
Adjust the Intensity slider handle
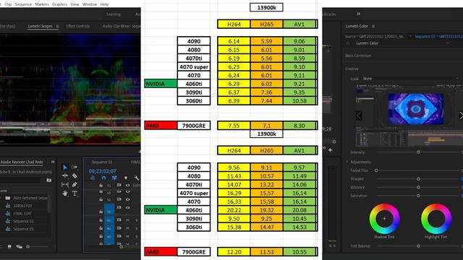[x=418, y=152]
